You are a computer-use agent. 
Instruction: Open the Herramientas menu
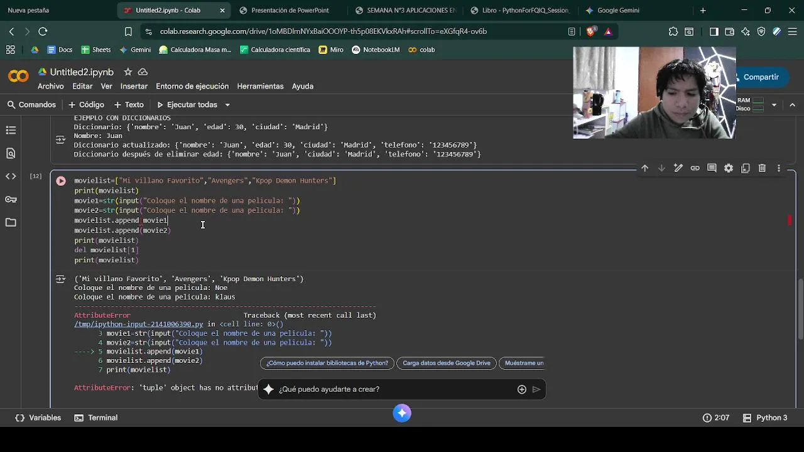(x=260, y=86)
